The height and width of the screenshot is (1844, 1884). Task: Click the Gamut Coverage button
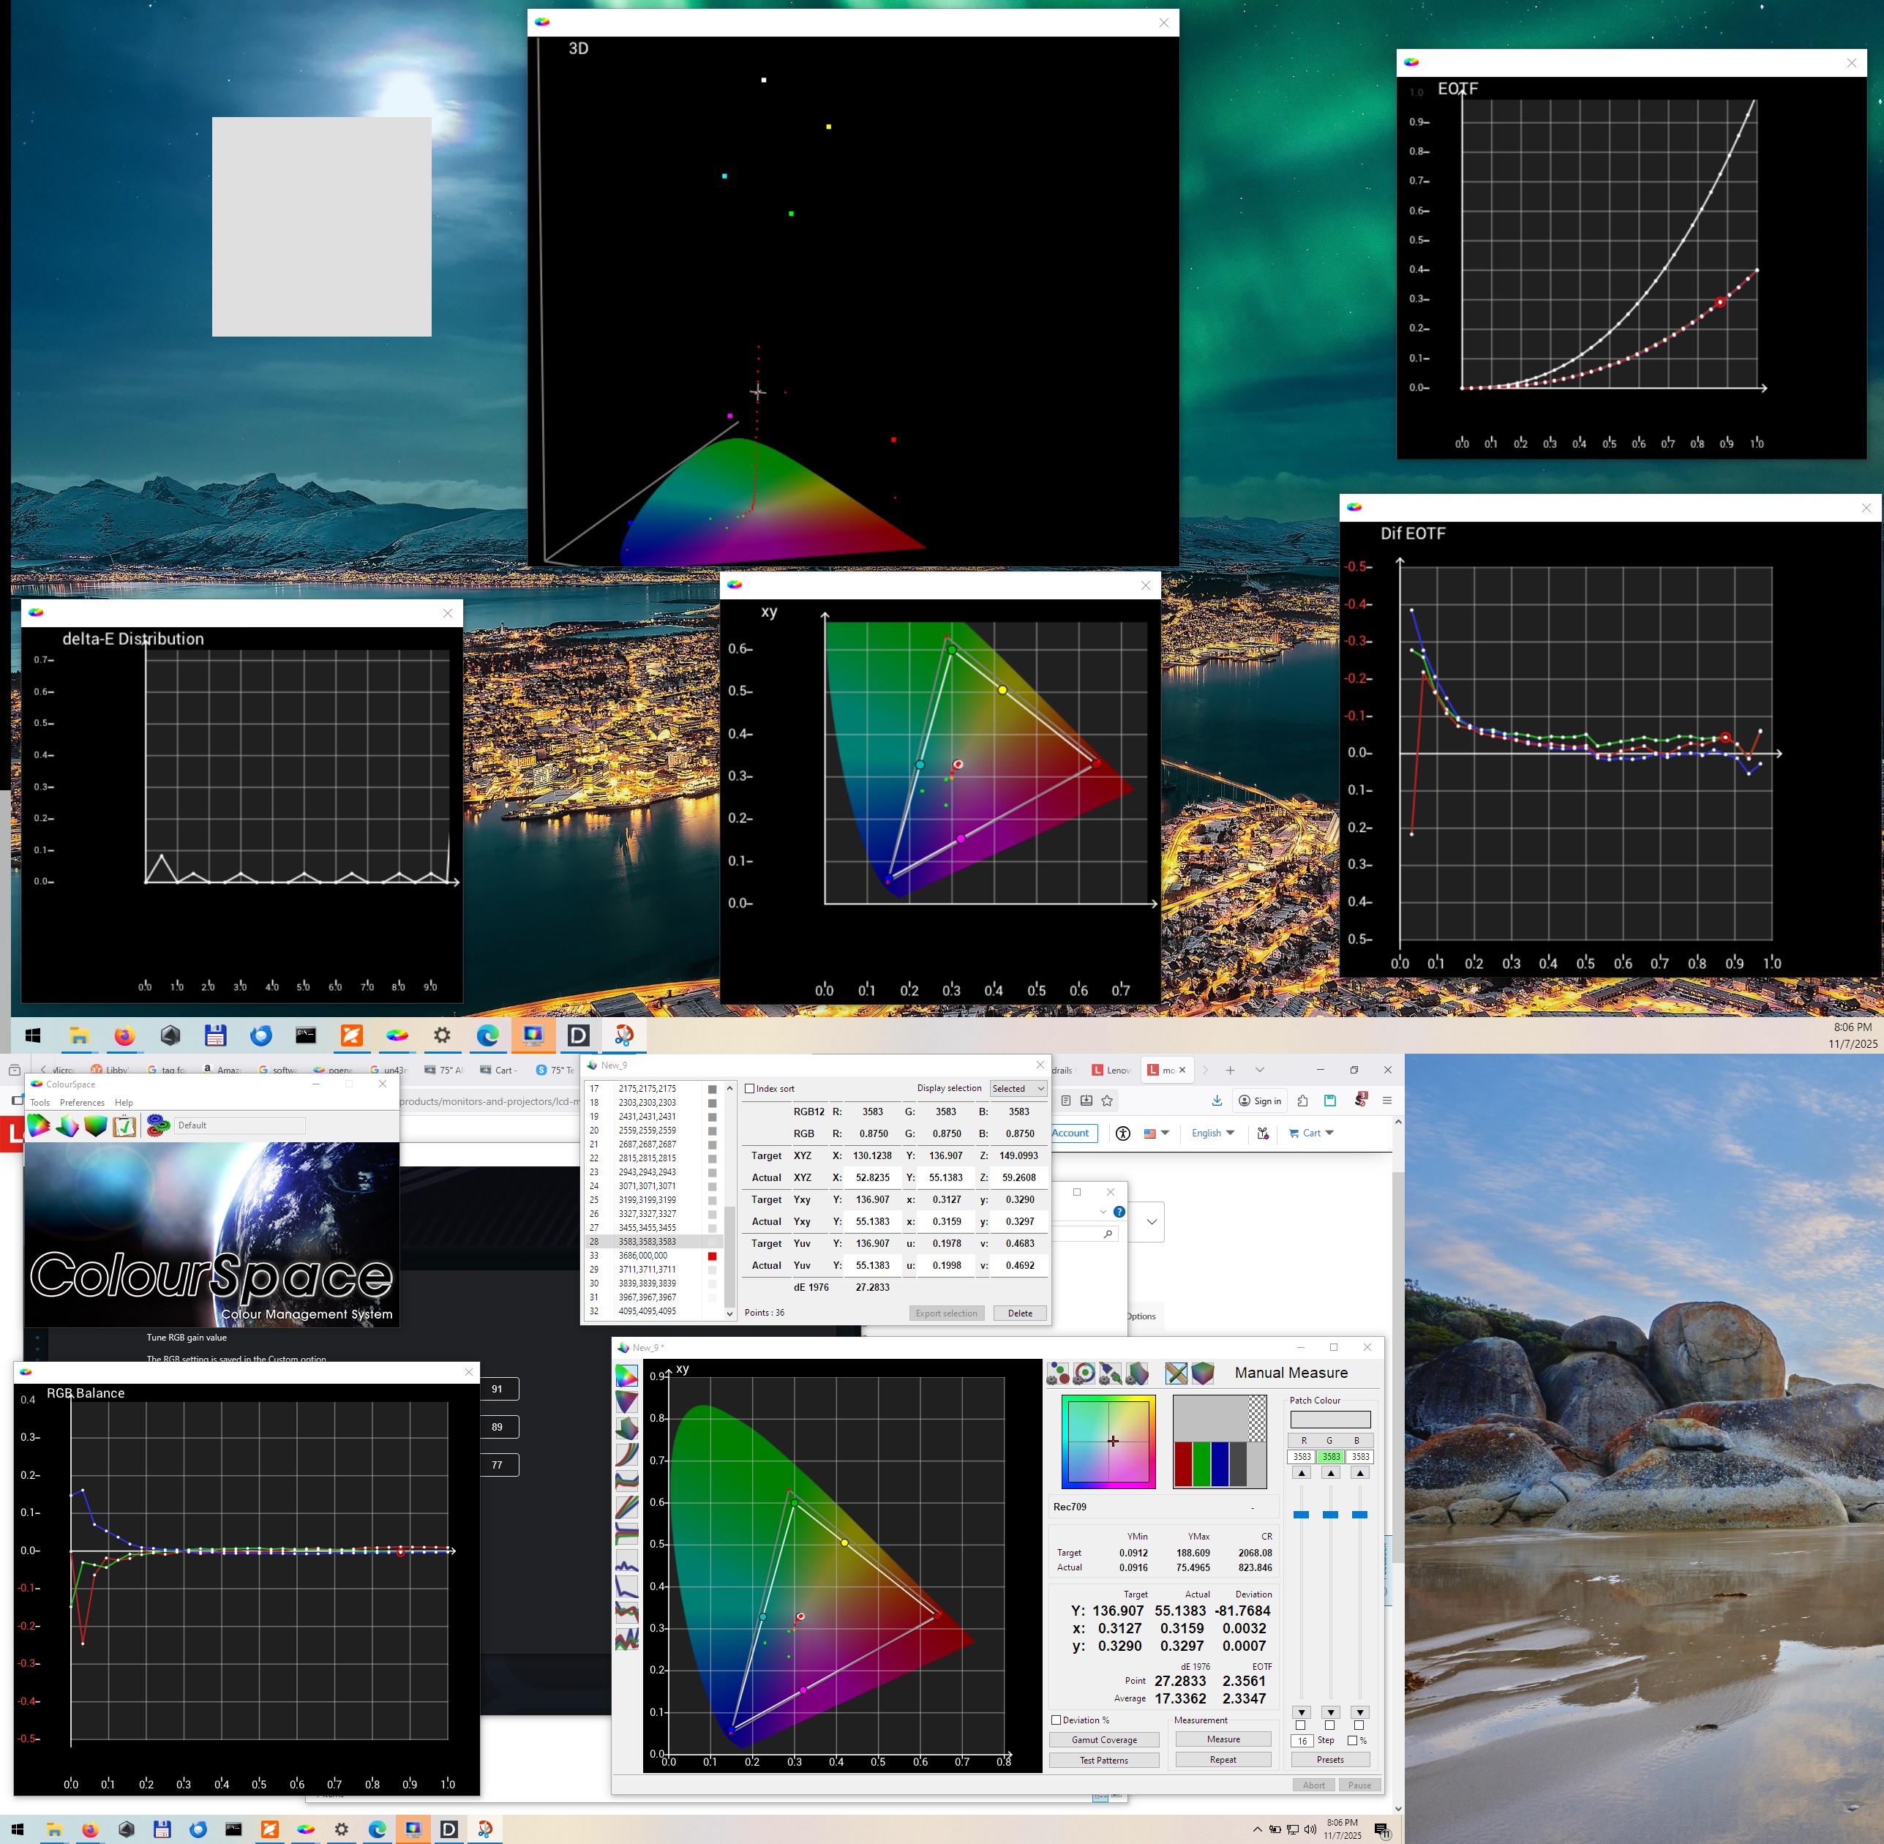[x=1103, y=1739]
